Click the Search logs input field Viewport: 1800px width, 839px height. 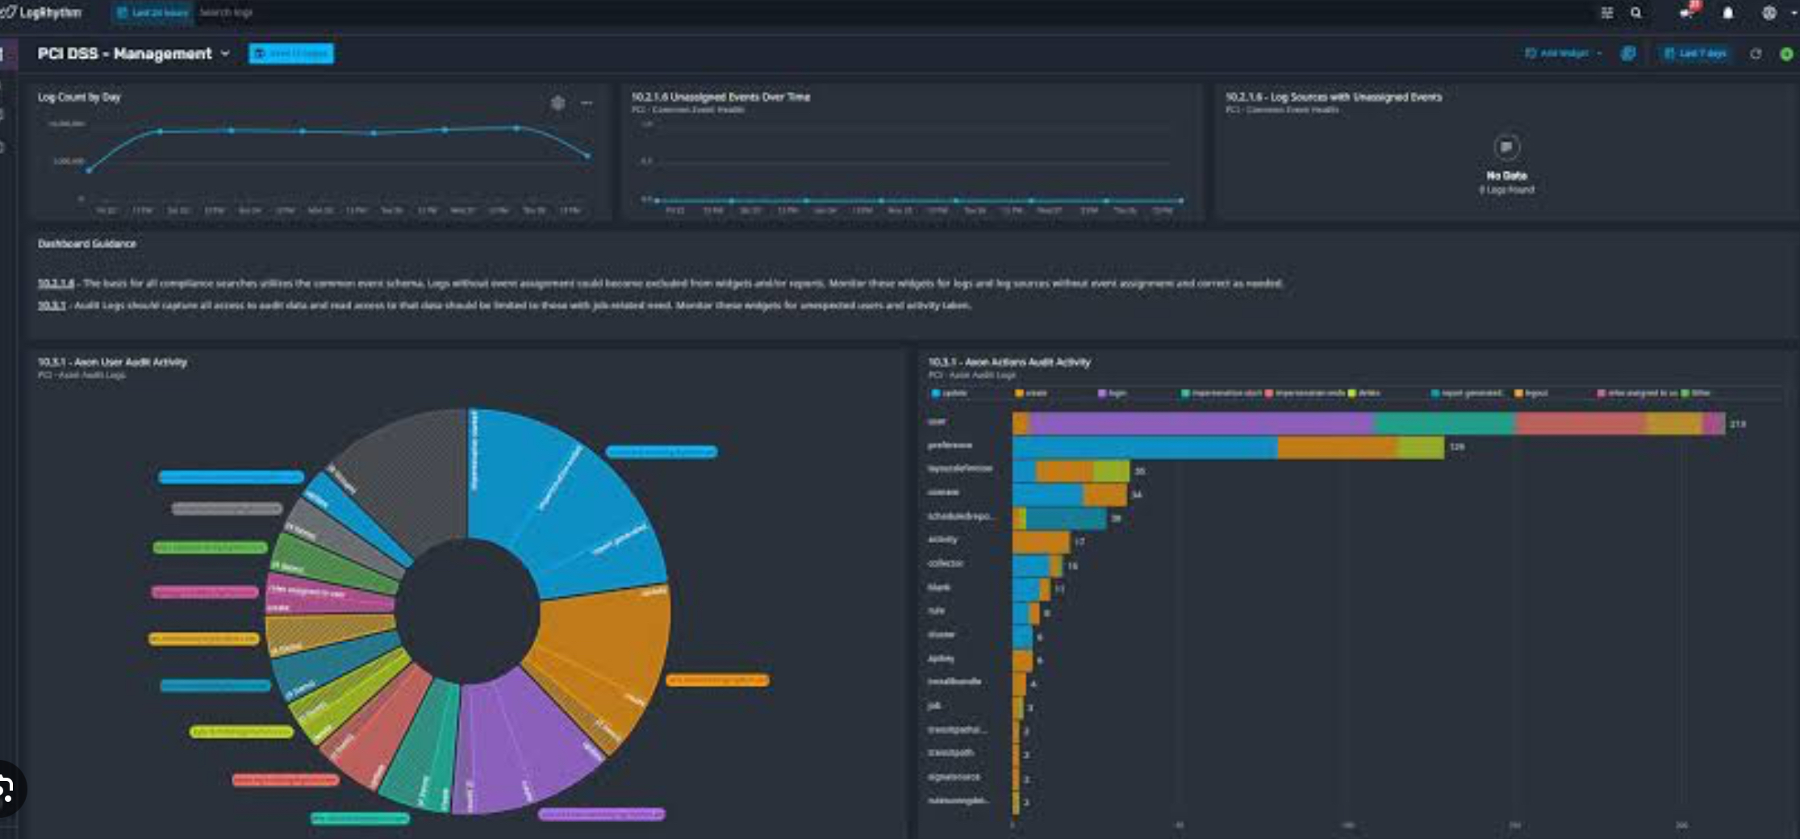323,13
